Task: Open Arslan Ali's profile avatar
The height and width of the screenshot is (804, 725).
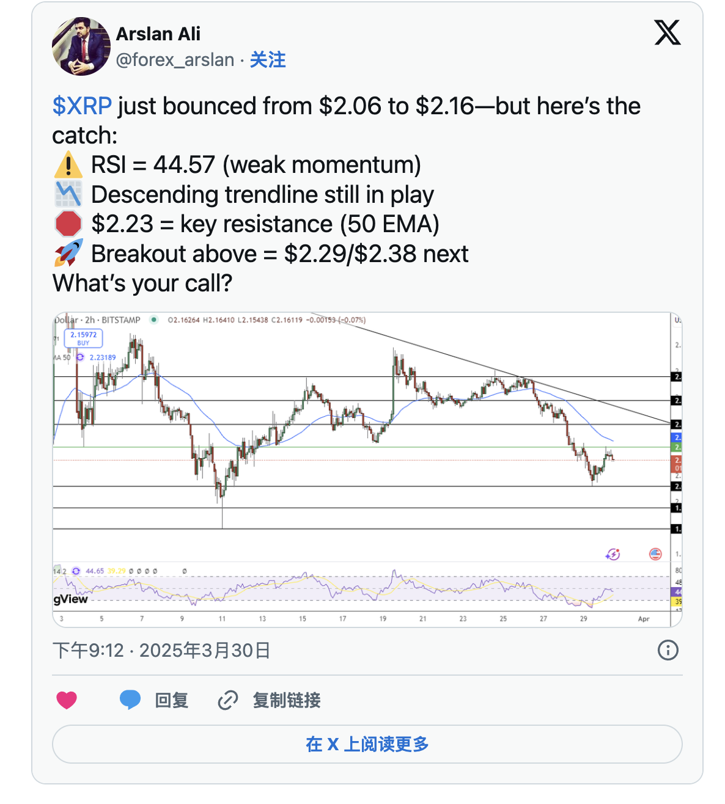Action: [81, 47]
